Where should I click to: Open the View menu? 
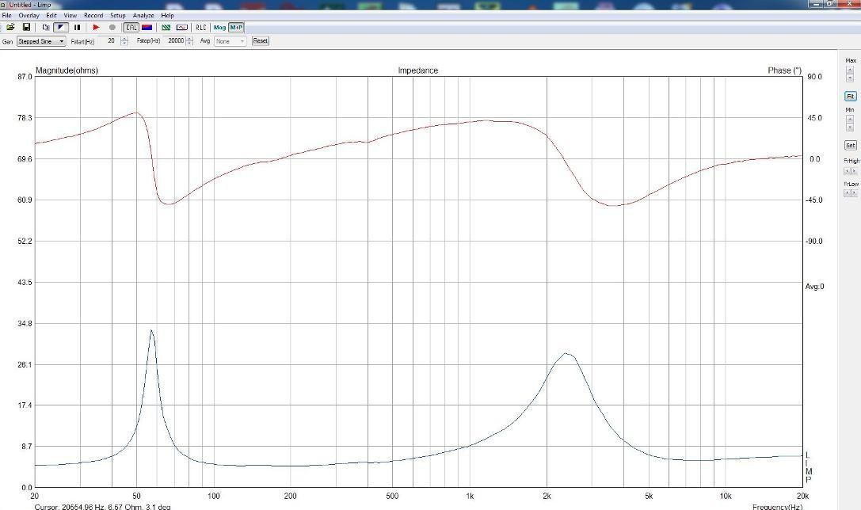click(70, 15)
